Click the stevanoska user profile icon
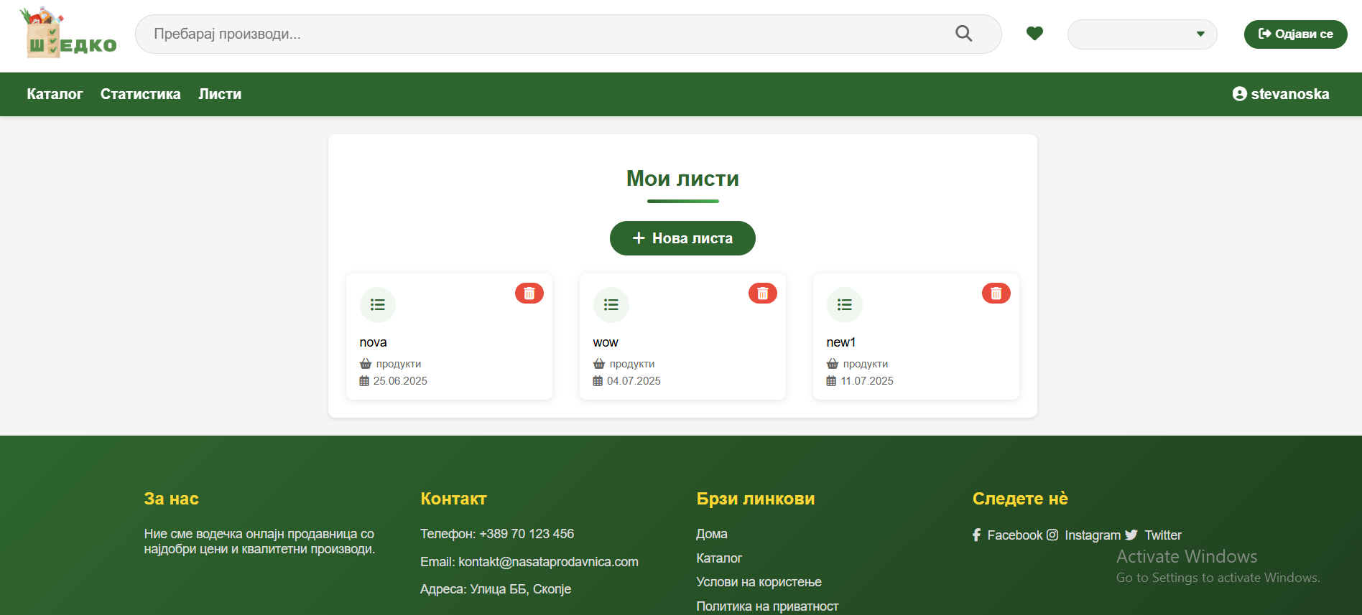The width and height of the screenshot is (1362, 615). (1239, 94)
